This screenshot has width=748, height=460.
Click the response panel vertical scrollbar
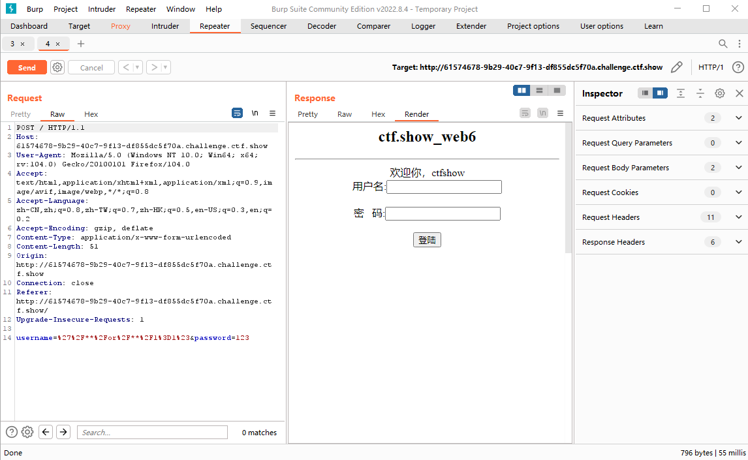(568, 189)
